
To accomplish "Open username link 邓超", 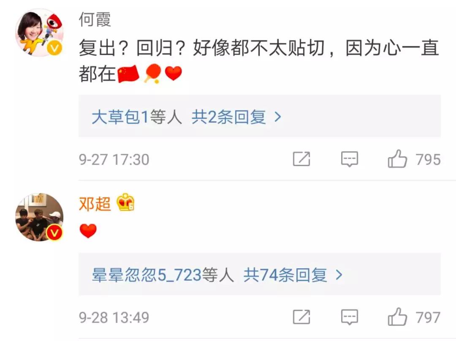I will pyautogui.click(x=95, y=204).
